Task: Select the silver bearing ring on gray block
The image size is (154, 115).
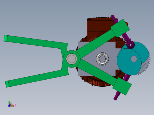Action: click(102, 59)
